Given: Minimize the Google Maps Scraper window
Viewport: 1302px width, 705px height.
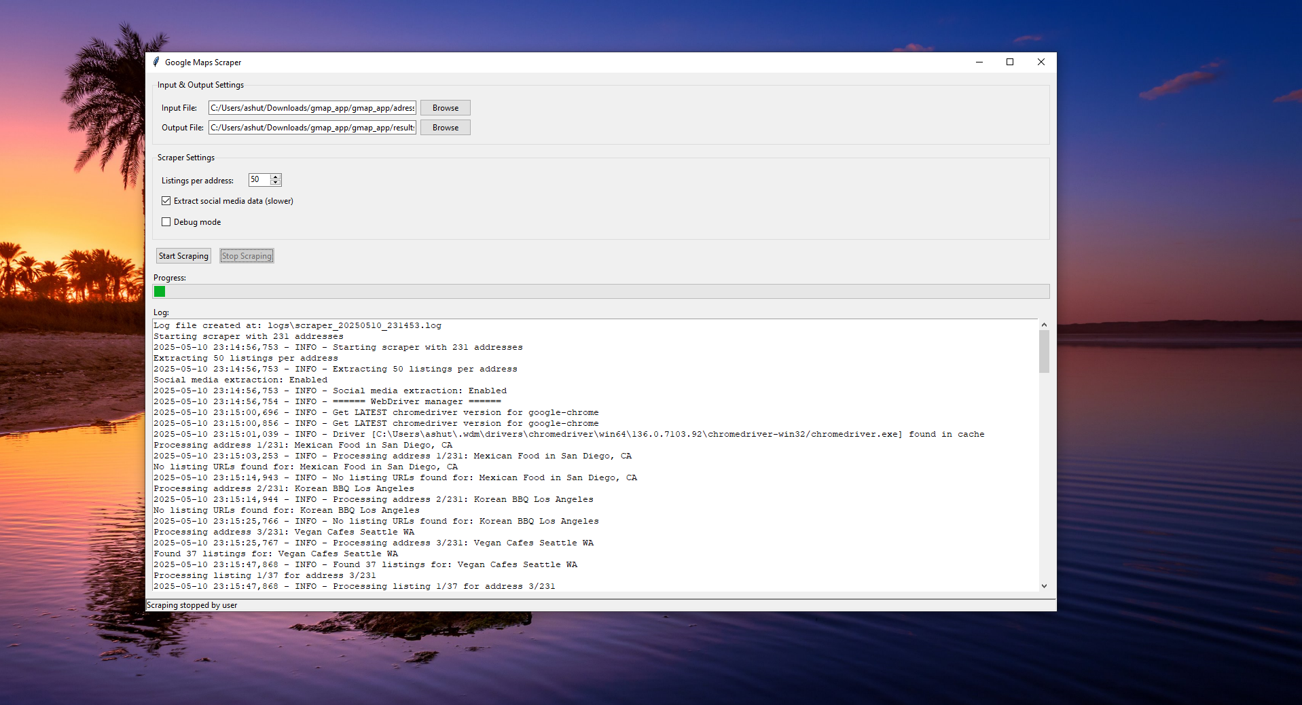Looking at the screenshot, I should pyautogui.click(x=979, y=62).
